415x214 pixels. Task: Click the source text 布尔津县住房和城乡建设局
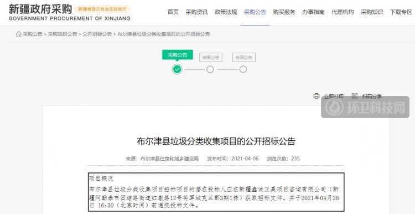[x=169, y=159]
